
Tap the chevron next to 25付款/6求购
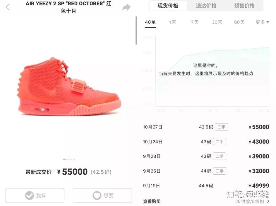268,201
